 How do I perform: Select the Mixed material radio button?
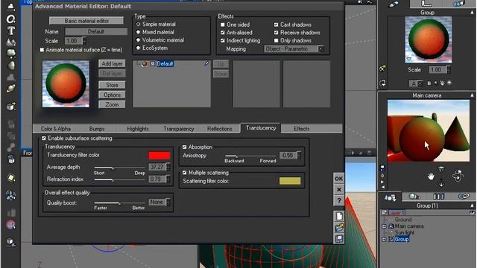pyautogui.click(x=138, y=32)
